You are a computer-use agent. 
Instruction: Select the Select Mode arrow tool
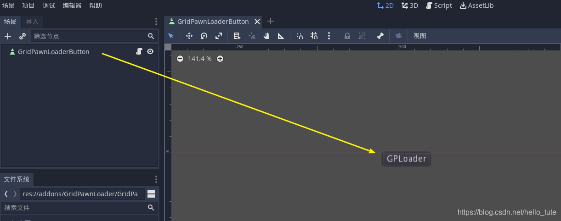tap(171, 36)
